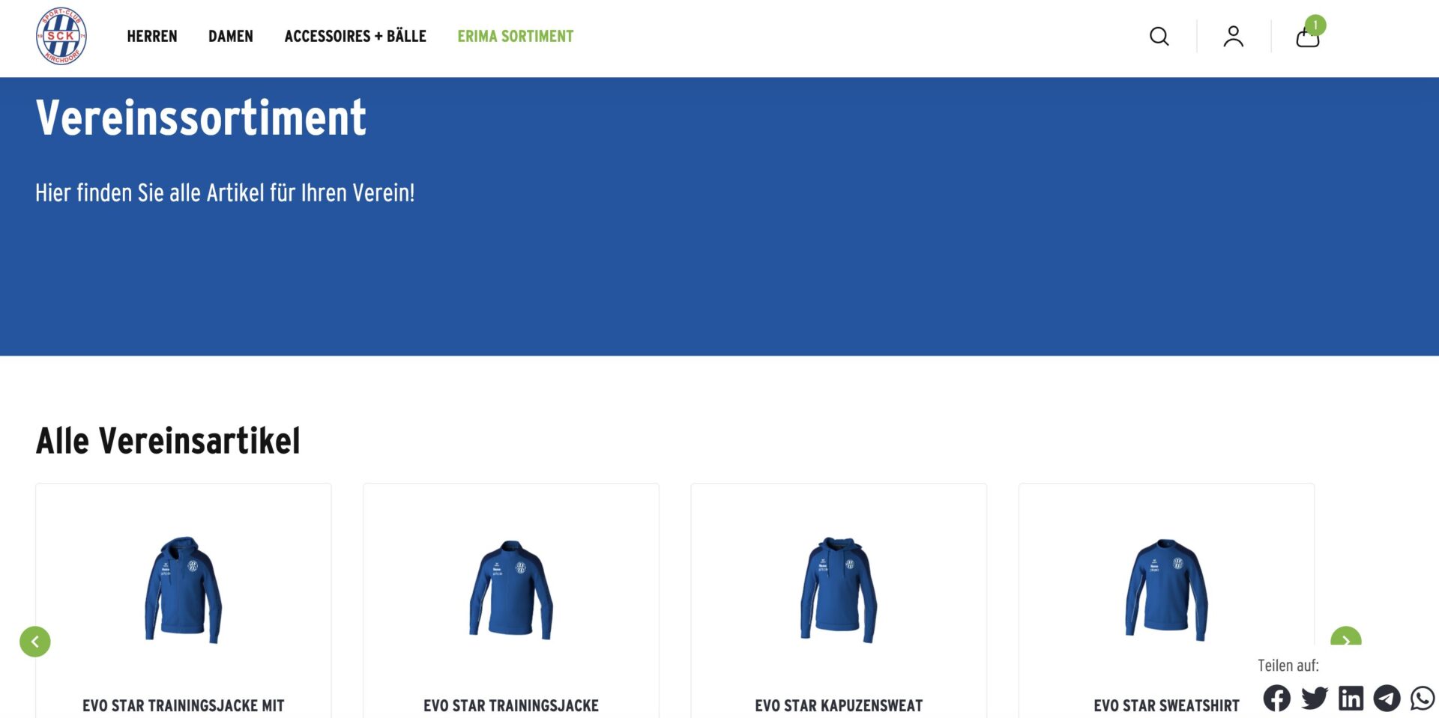Open the DAMEN menu
The image size is (1439, 718).
click(231, 36)
